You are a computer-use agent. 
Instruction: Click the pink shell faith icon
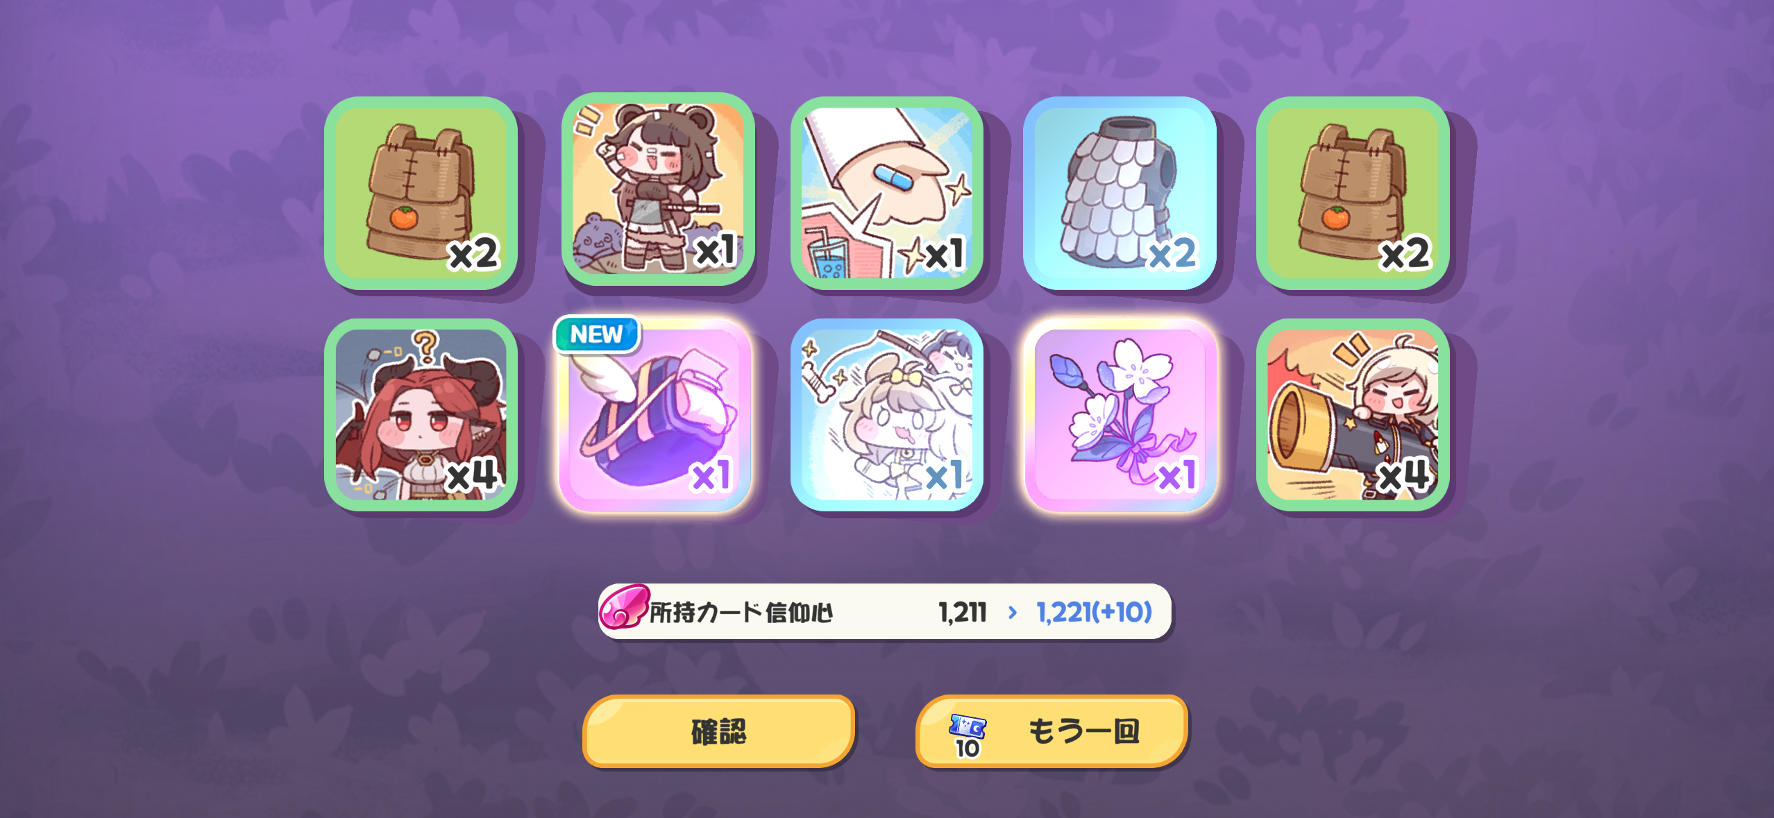point(624,607)
